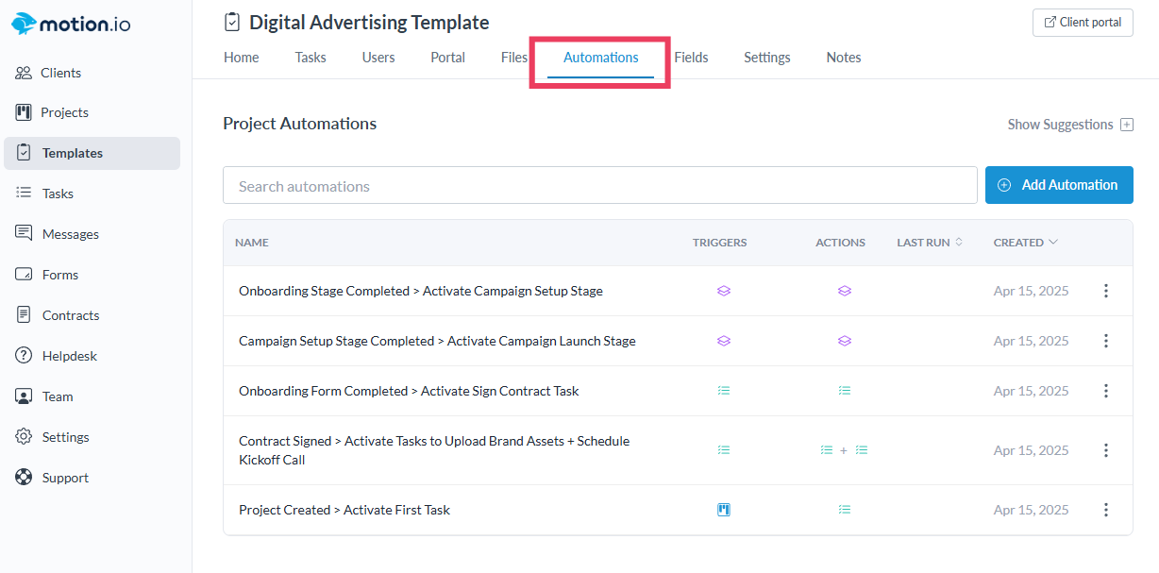Open Helpdesk in the sidebar
The image size is (1159, 573).
click(69, 356)
